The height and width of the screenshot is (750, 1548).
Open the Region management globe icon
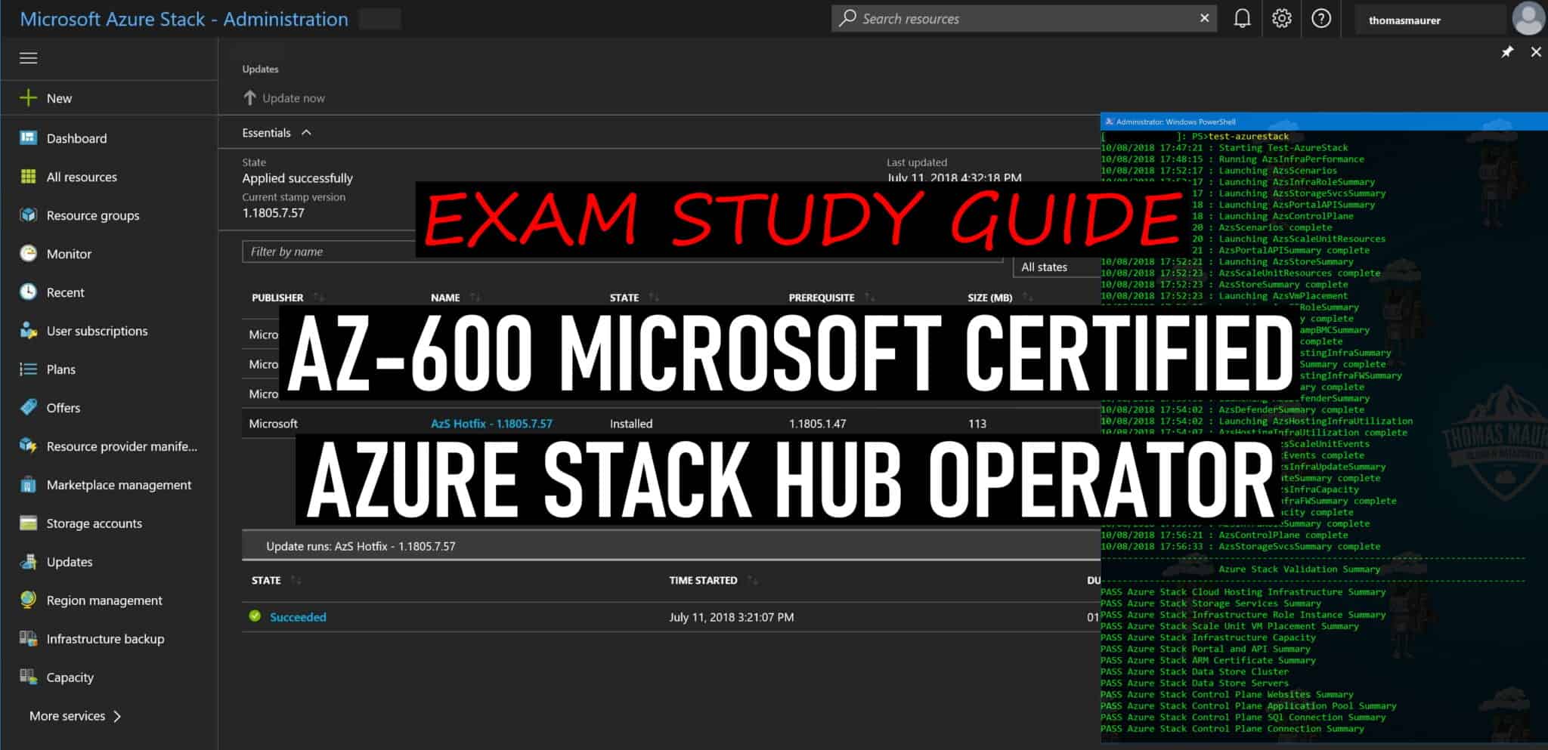[28, 600]
